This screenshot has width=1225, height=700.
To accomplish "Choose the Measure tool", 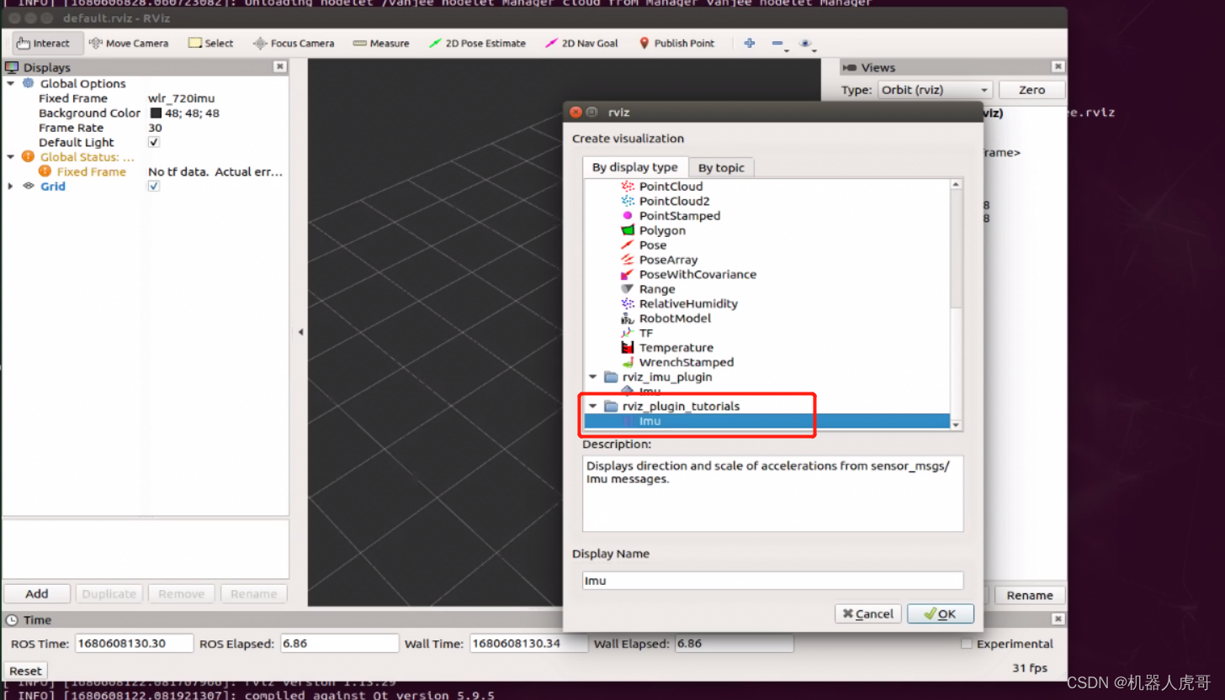I will [x=380, y=43].
